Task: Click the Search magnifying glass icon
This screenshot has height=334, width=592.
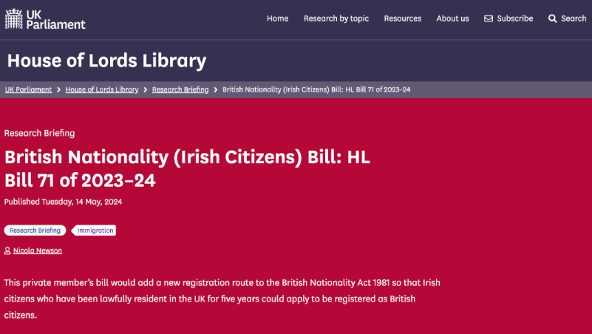Action: [x=552, y=18]
